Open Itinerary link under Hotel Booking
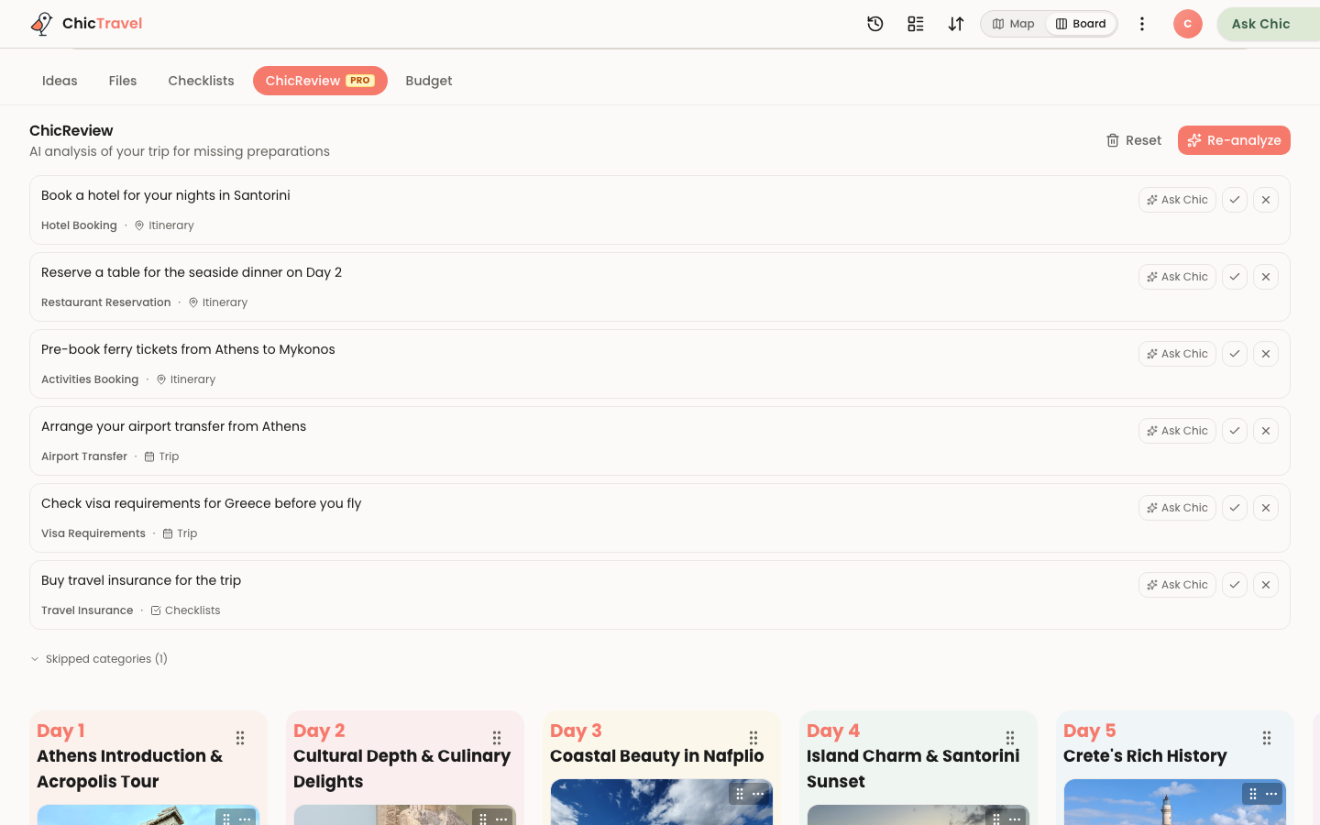Image resolution: width=1320 pixels, height=825 pixels. (164, 225)
